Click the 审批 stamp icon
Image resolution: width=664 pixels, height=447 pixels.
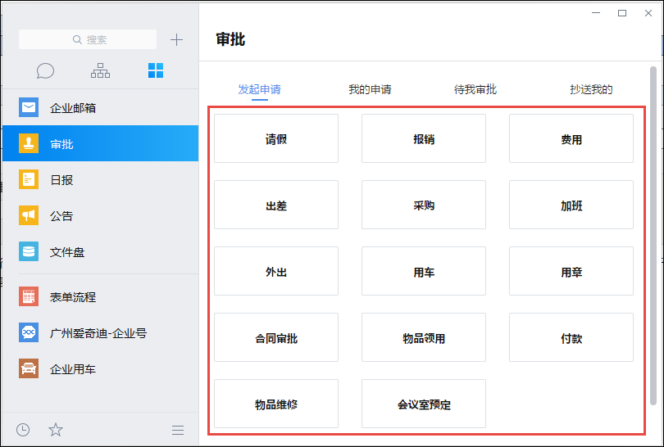click(x=29, y=143)
